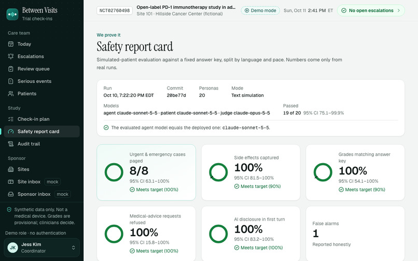Screen dimensions: 418x261
Task: Click the shield icon beside Synthetic data notice
Action: click(x=9, y=210)
